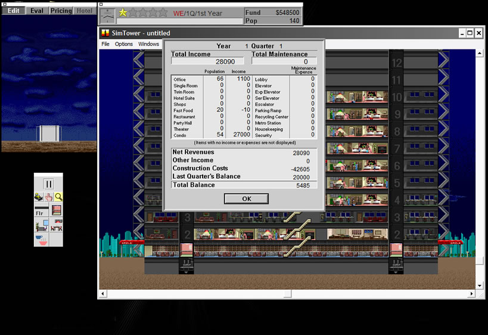Switch to the Eval map mode

tap(37, 11)
